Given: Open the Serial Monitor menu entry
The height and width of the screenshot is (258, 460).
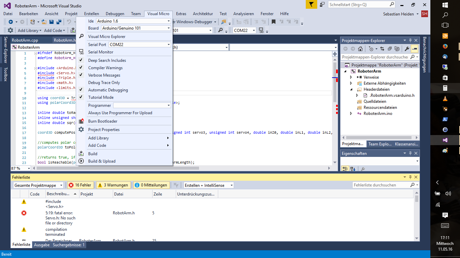Looking at the screenshot, I should click(x=101, y=52).
